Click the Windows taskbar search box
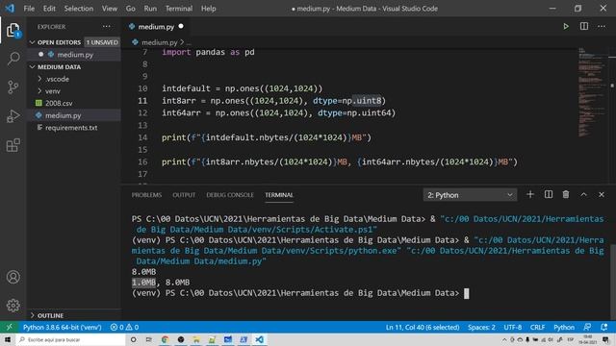The width and height of the screenshot is (616, 346). click(x=71, y=339)
